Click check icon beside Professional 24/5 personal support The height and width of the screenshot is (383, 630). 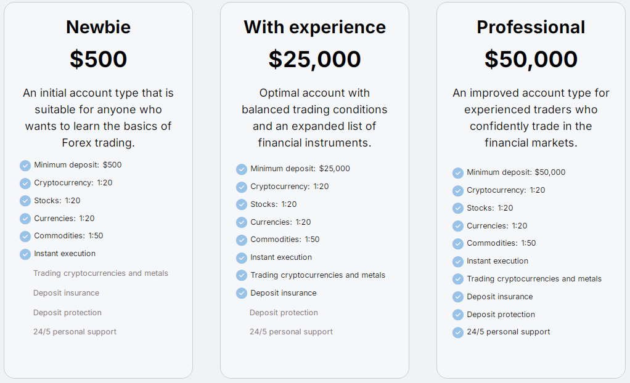pyautogui.click(x=458, y=333)
